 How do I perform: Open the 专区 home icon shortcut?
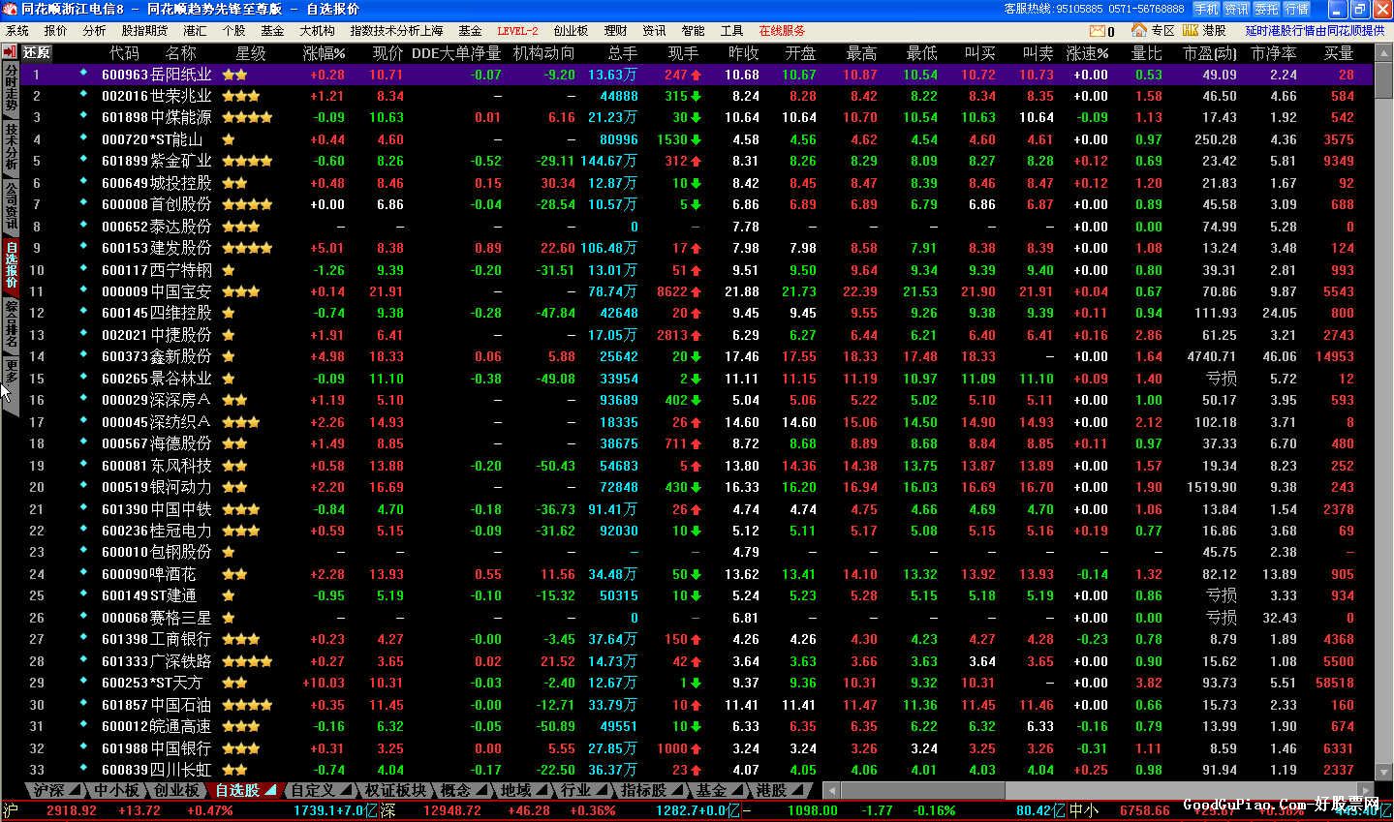tap(1139, 31)
